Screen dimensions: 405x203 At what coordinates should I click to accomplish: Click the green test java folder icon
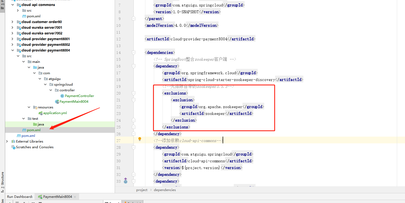(x=35, y=124)
